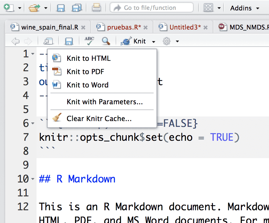Click the knitr::opts_chunk$set code line
The image size is (269, 223).
pyautogui.click(x=139, y=137)
